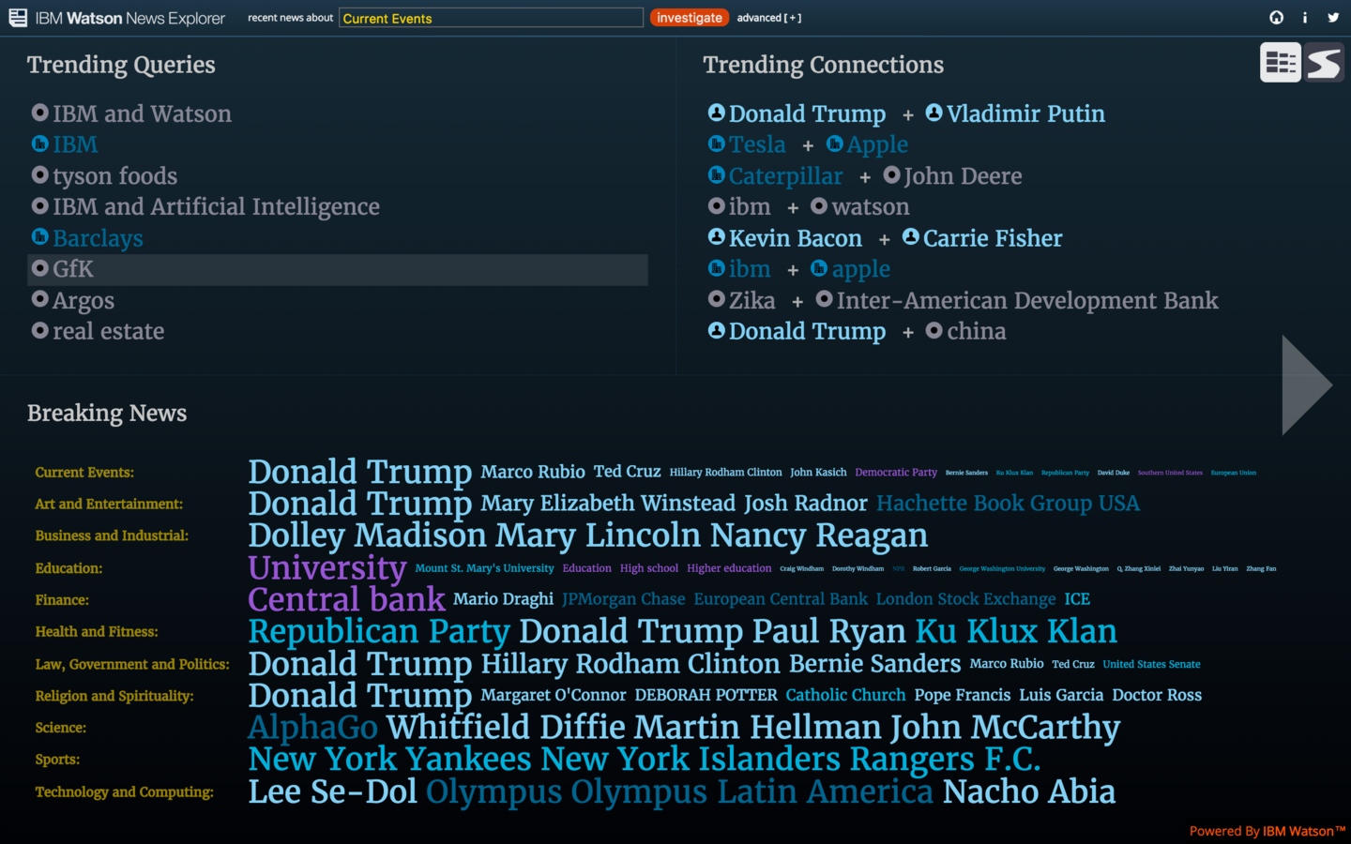This screenshot has width=1351, height=844.
Task: Select the Art and Entertainment category
Action: click(109, 504)
